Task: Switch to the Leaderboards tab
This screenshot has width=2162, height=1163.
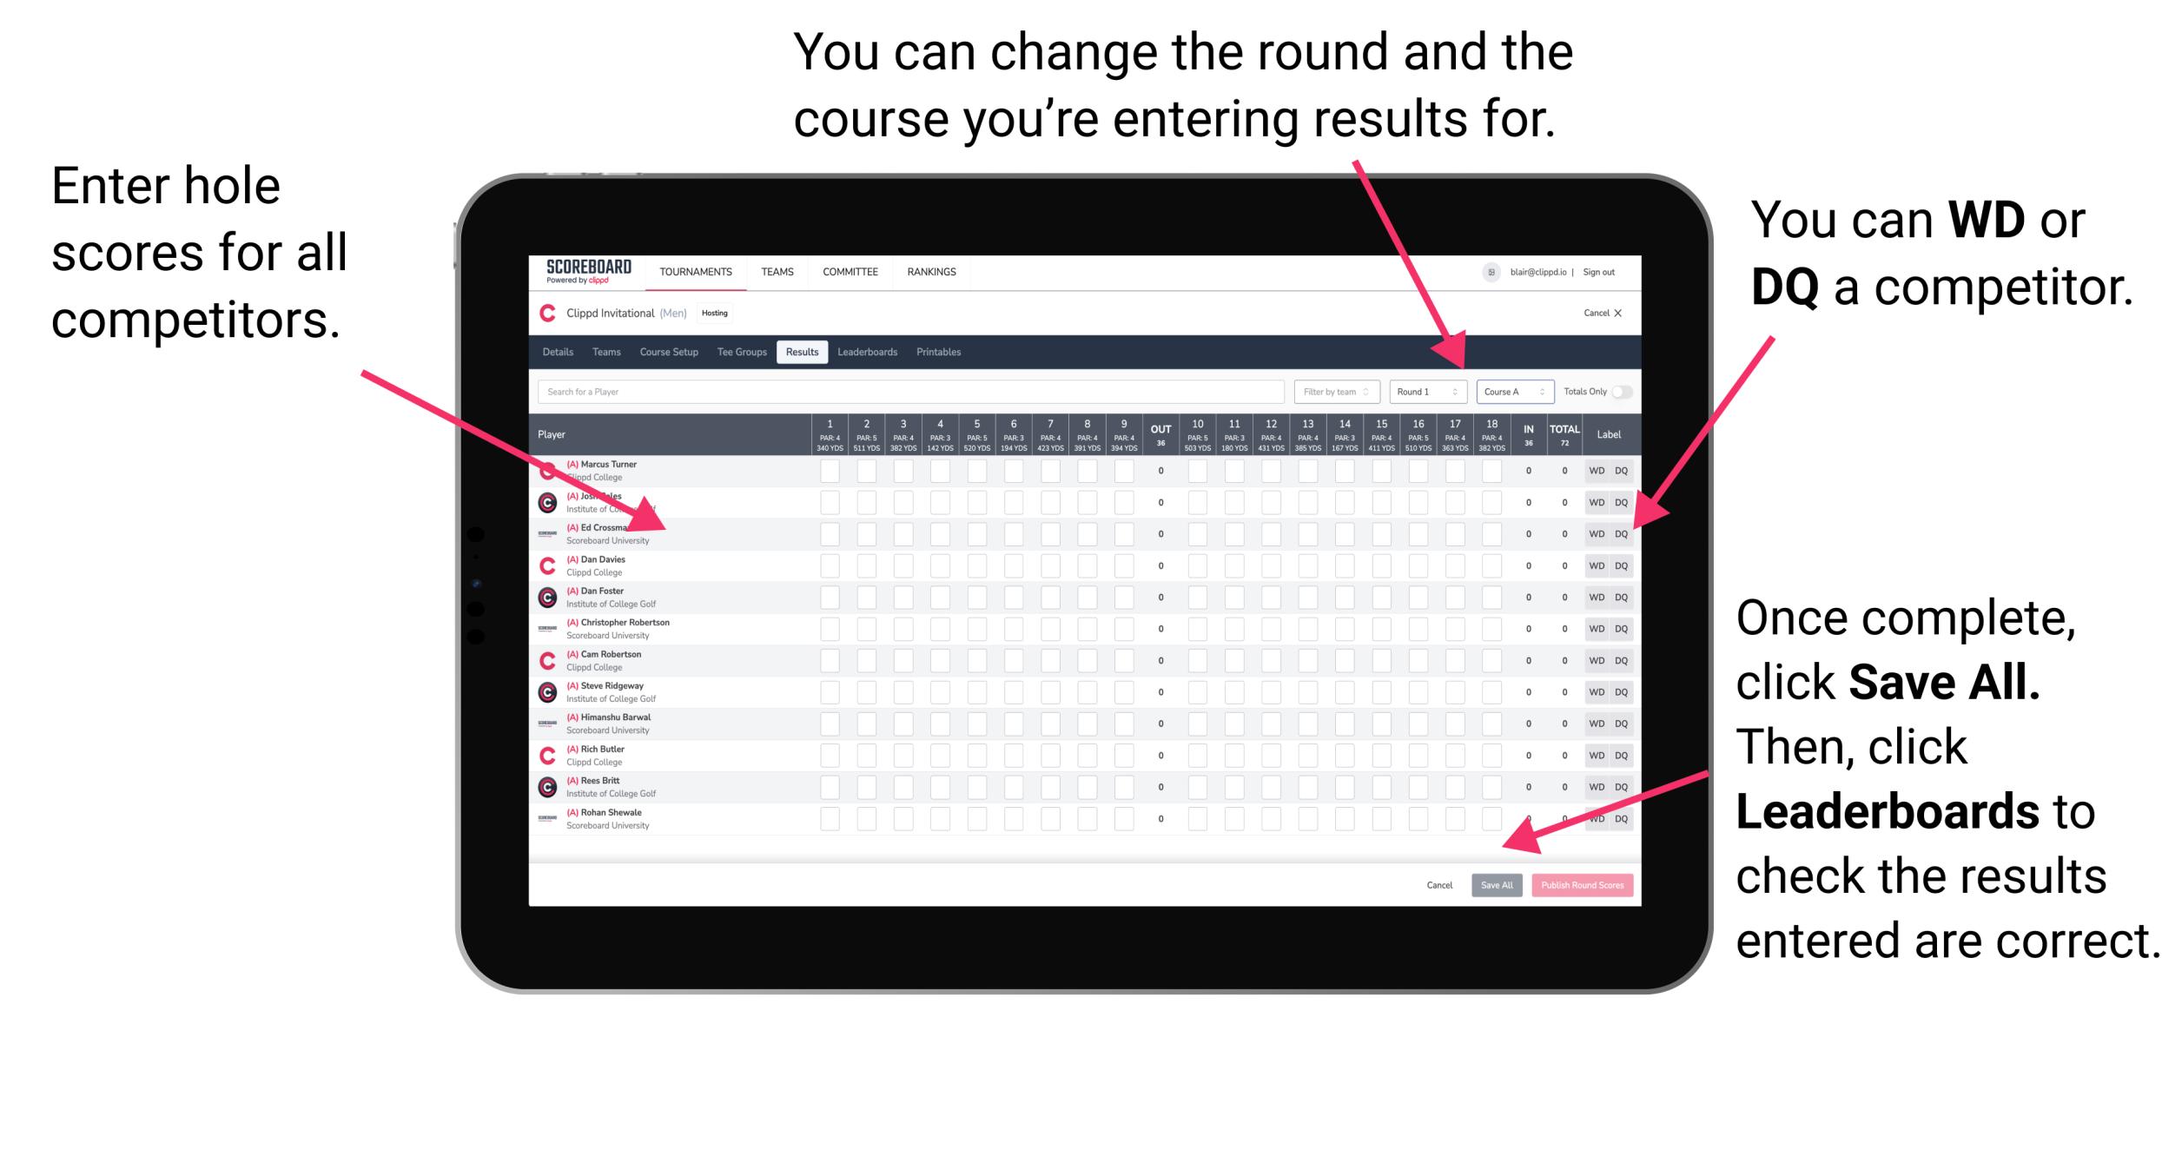Action: [879, 354]
